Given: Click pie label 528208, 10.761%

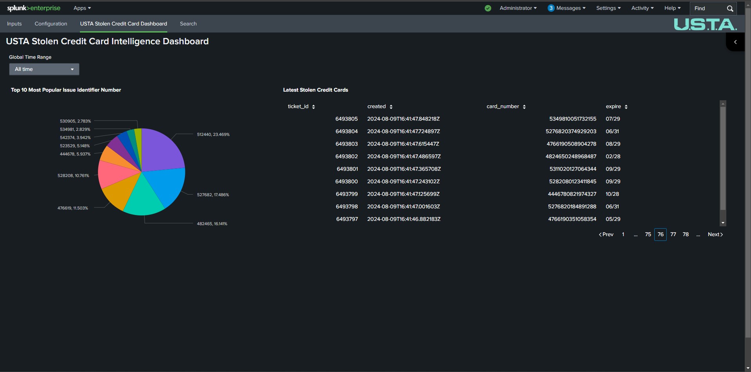Looking at the screenshot, I should 73,176.
